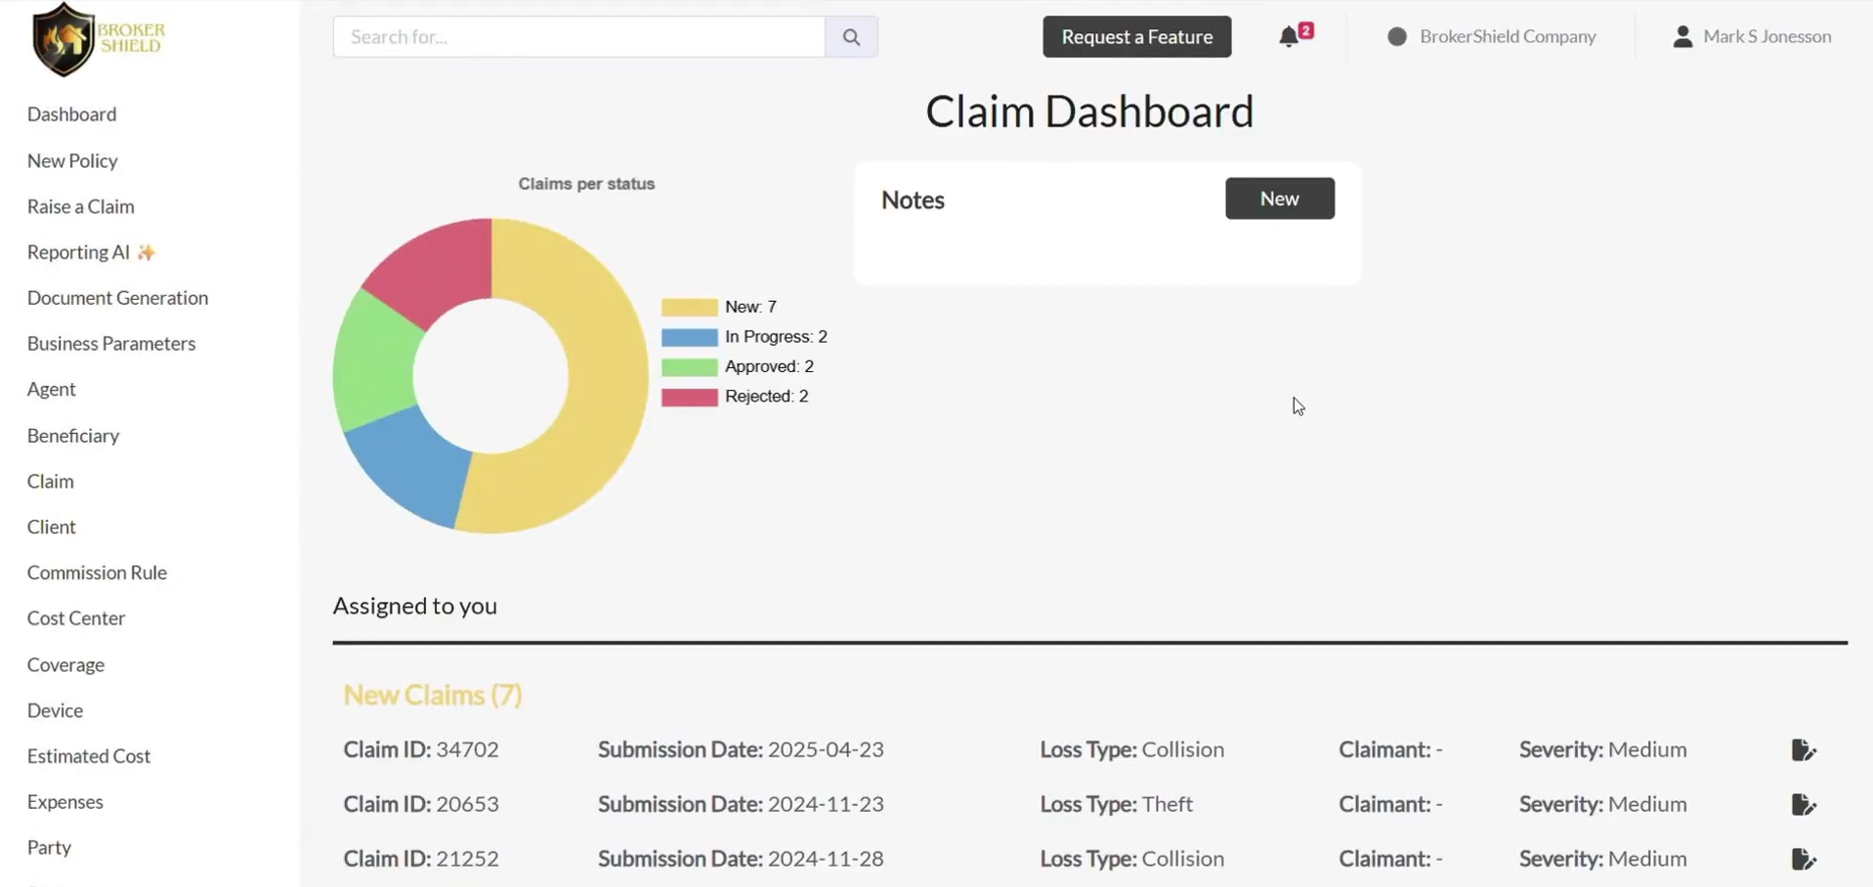Screen dimensions: 1873x887
Task: Click Claim ID 34702 text
Action: coord(421,749)
